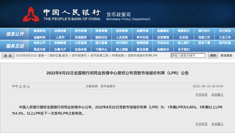The image size is (235, 133).
Task: Open 关于我们 page
Action: click(x=184, y=49)
